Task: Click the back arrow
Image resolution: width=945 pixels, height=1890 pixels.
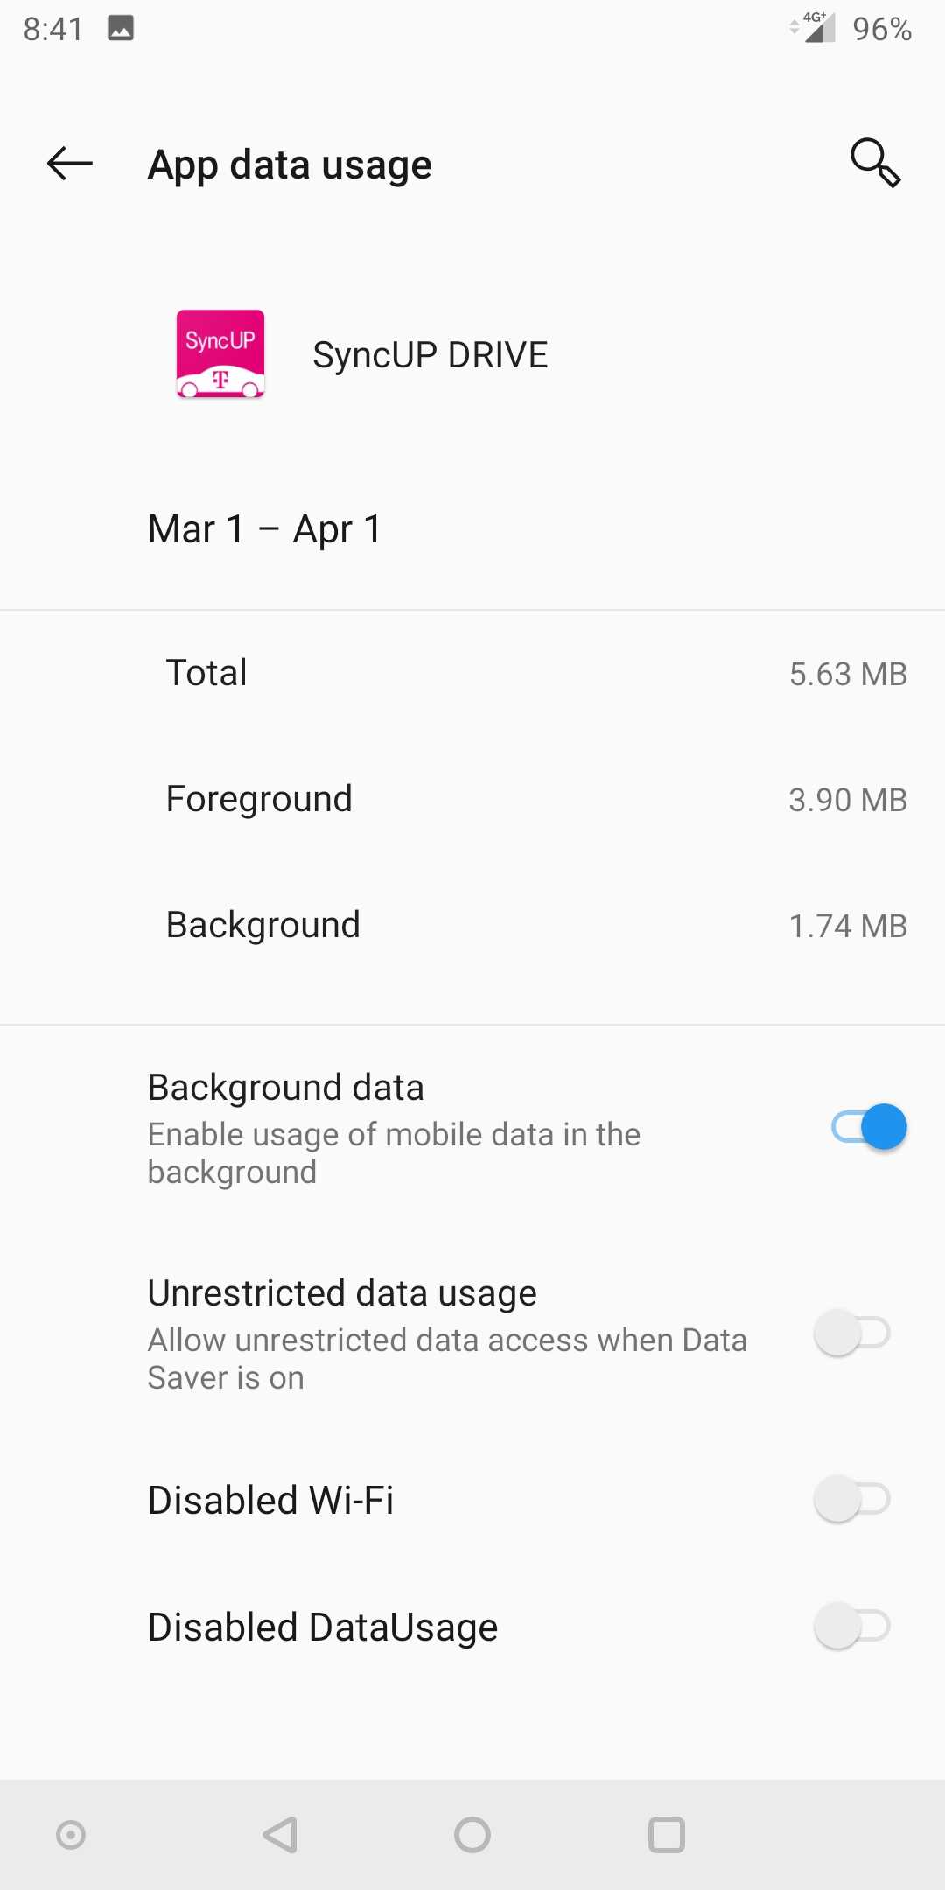Action: (x=68, y=164)
